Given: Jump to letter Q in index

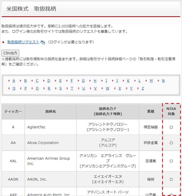Looking at the screenshot, I should pyautogui.click(x=37, y=88).
